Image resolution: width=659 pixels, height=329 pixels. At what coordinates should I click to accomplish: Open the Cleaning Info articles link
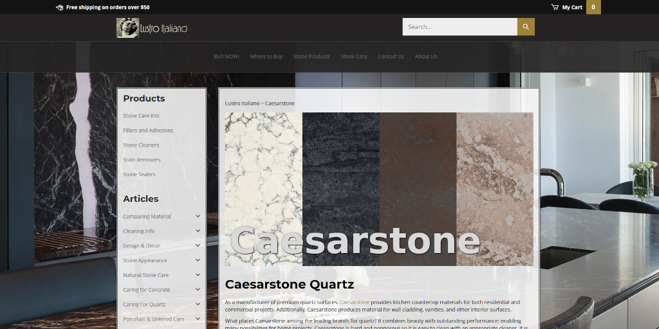pyautogui.click(x=139, y=231)
